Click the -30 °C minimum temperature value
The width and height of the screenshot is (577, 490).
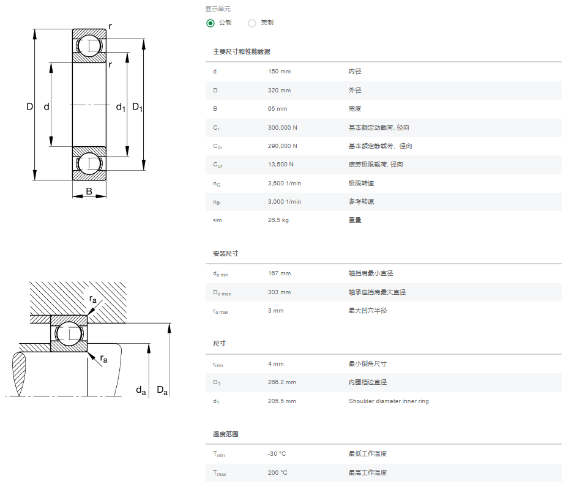click(x=277, y=453)
